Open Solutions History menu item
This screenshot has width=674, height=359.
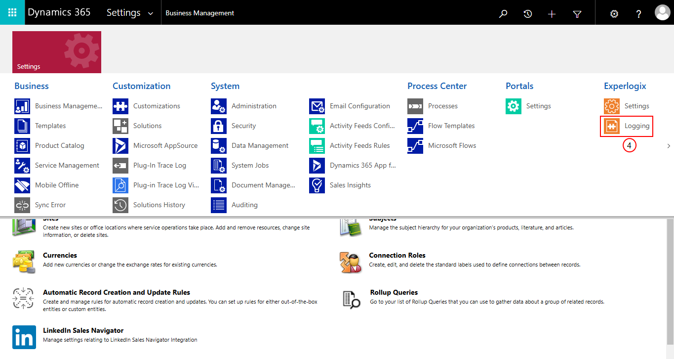coord(159,205)
